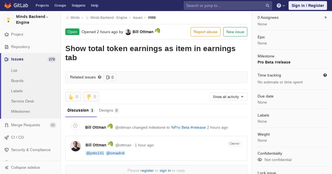This screenshot has width=332, height=174.
Task: Open the %Pro Beta #release milestone link
Action: (188, 127)
